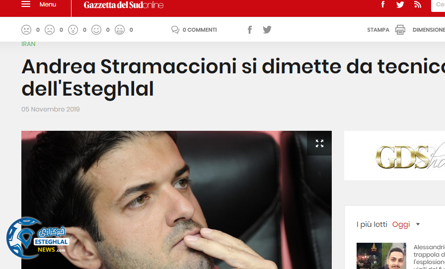445x269 pixels.
Task: Select the smiling face reaction
Action: click(96, 30)
